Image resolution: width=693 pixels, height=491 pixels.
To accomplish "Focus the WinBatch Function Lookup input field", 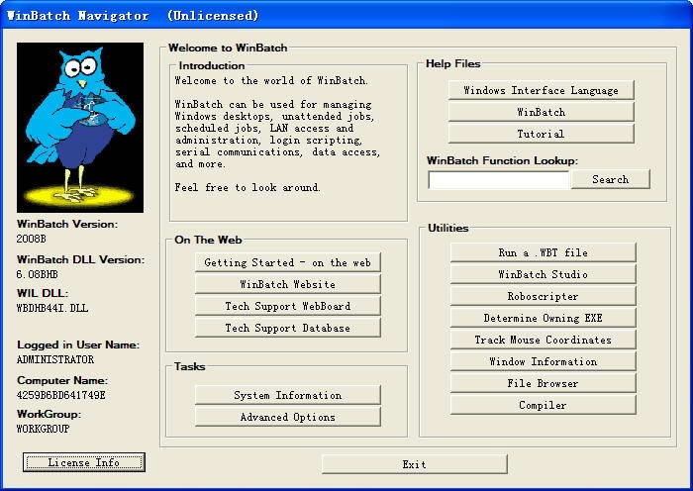I will 499,180.
